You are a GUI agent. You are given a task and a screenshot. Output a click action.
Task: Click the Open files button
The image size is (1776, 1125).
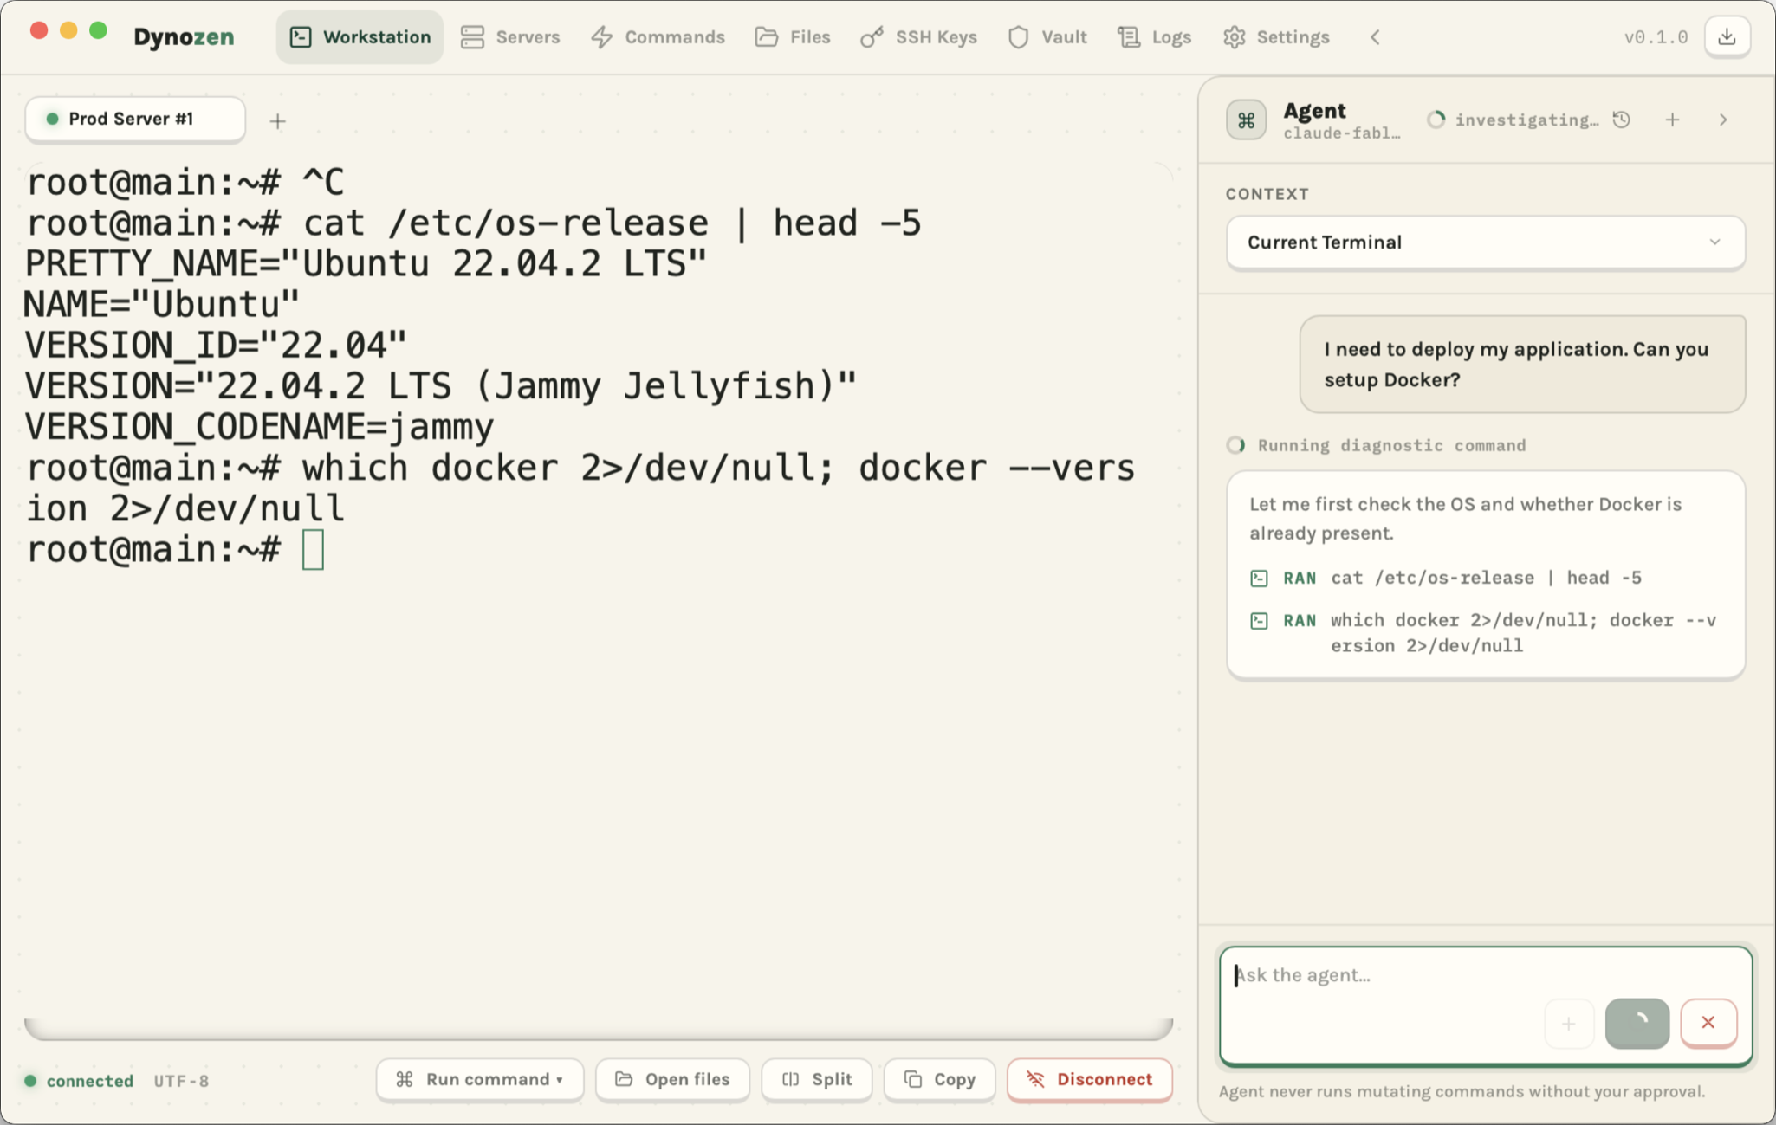pyautogui.click(x=672, y=1079)
